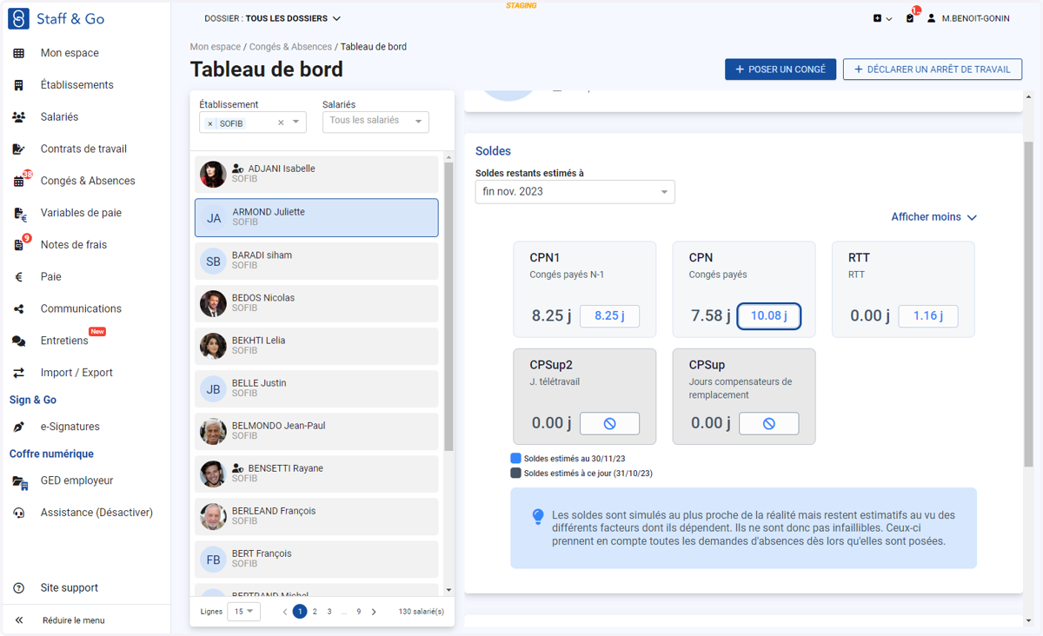Open the tasks notification icon

point(910,18)
